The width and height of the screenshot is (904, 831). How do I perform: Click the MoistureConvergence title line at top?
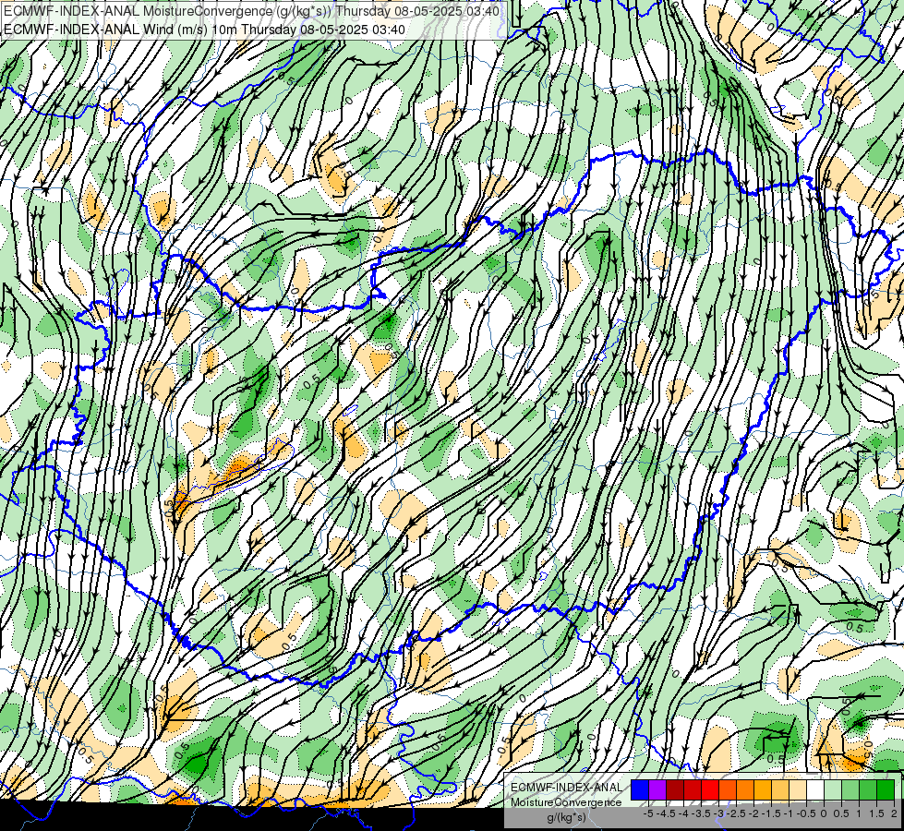click(x=251, y=11)
